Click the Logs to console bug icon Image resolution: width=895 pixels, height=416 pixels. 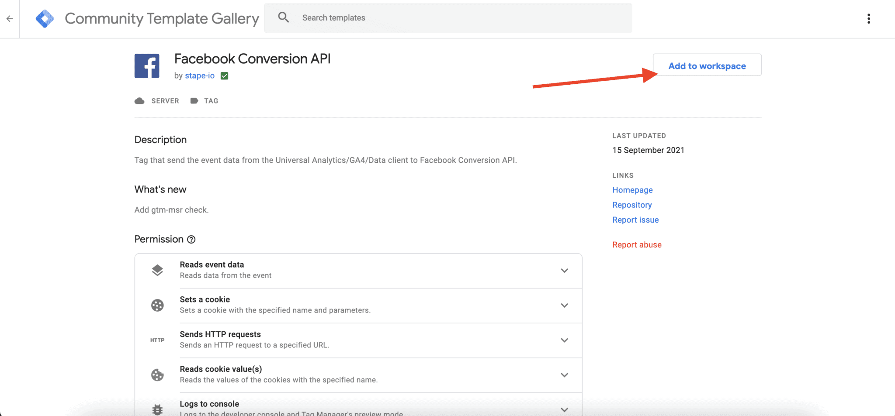pos(157,409)
